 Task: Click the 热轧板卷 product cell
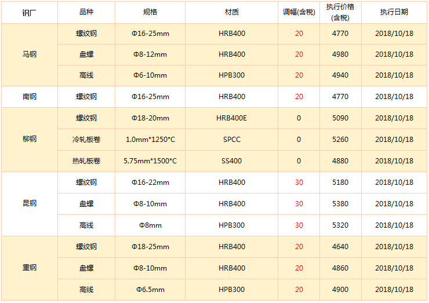[86, 161]
